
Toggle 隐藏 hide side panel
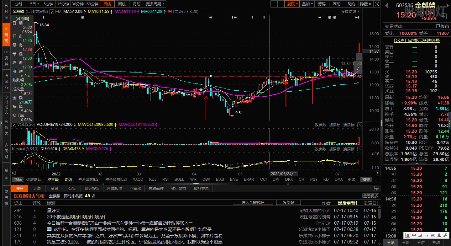coord(366,4)
